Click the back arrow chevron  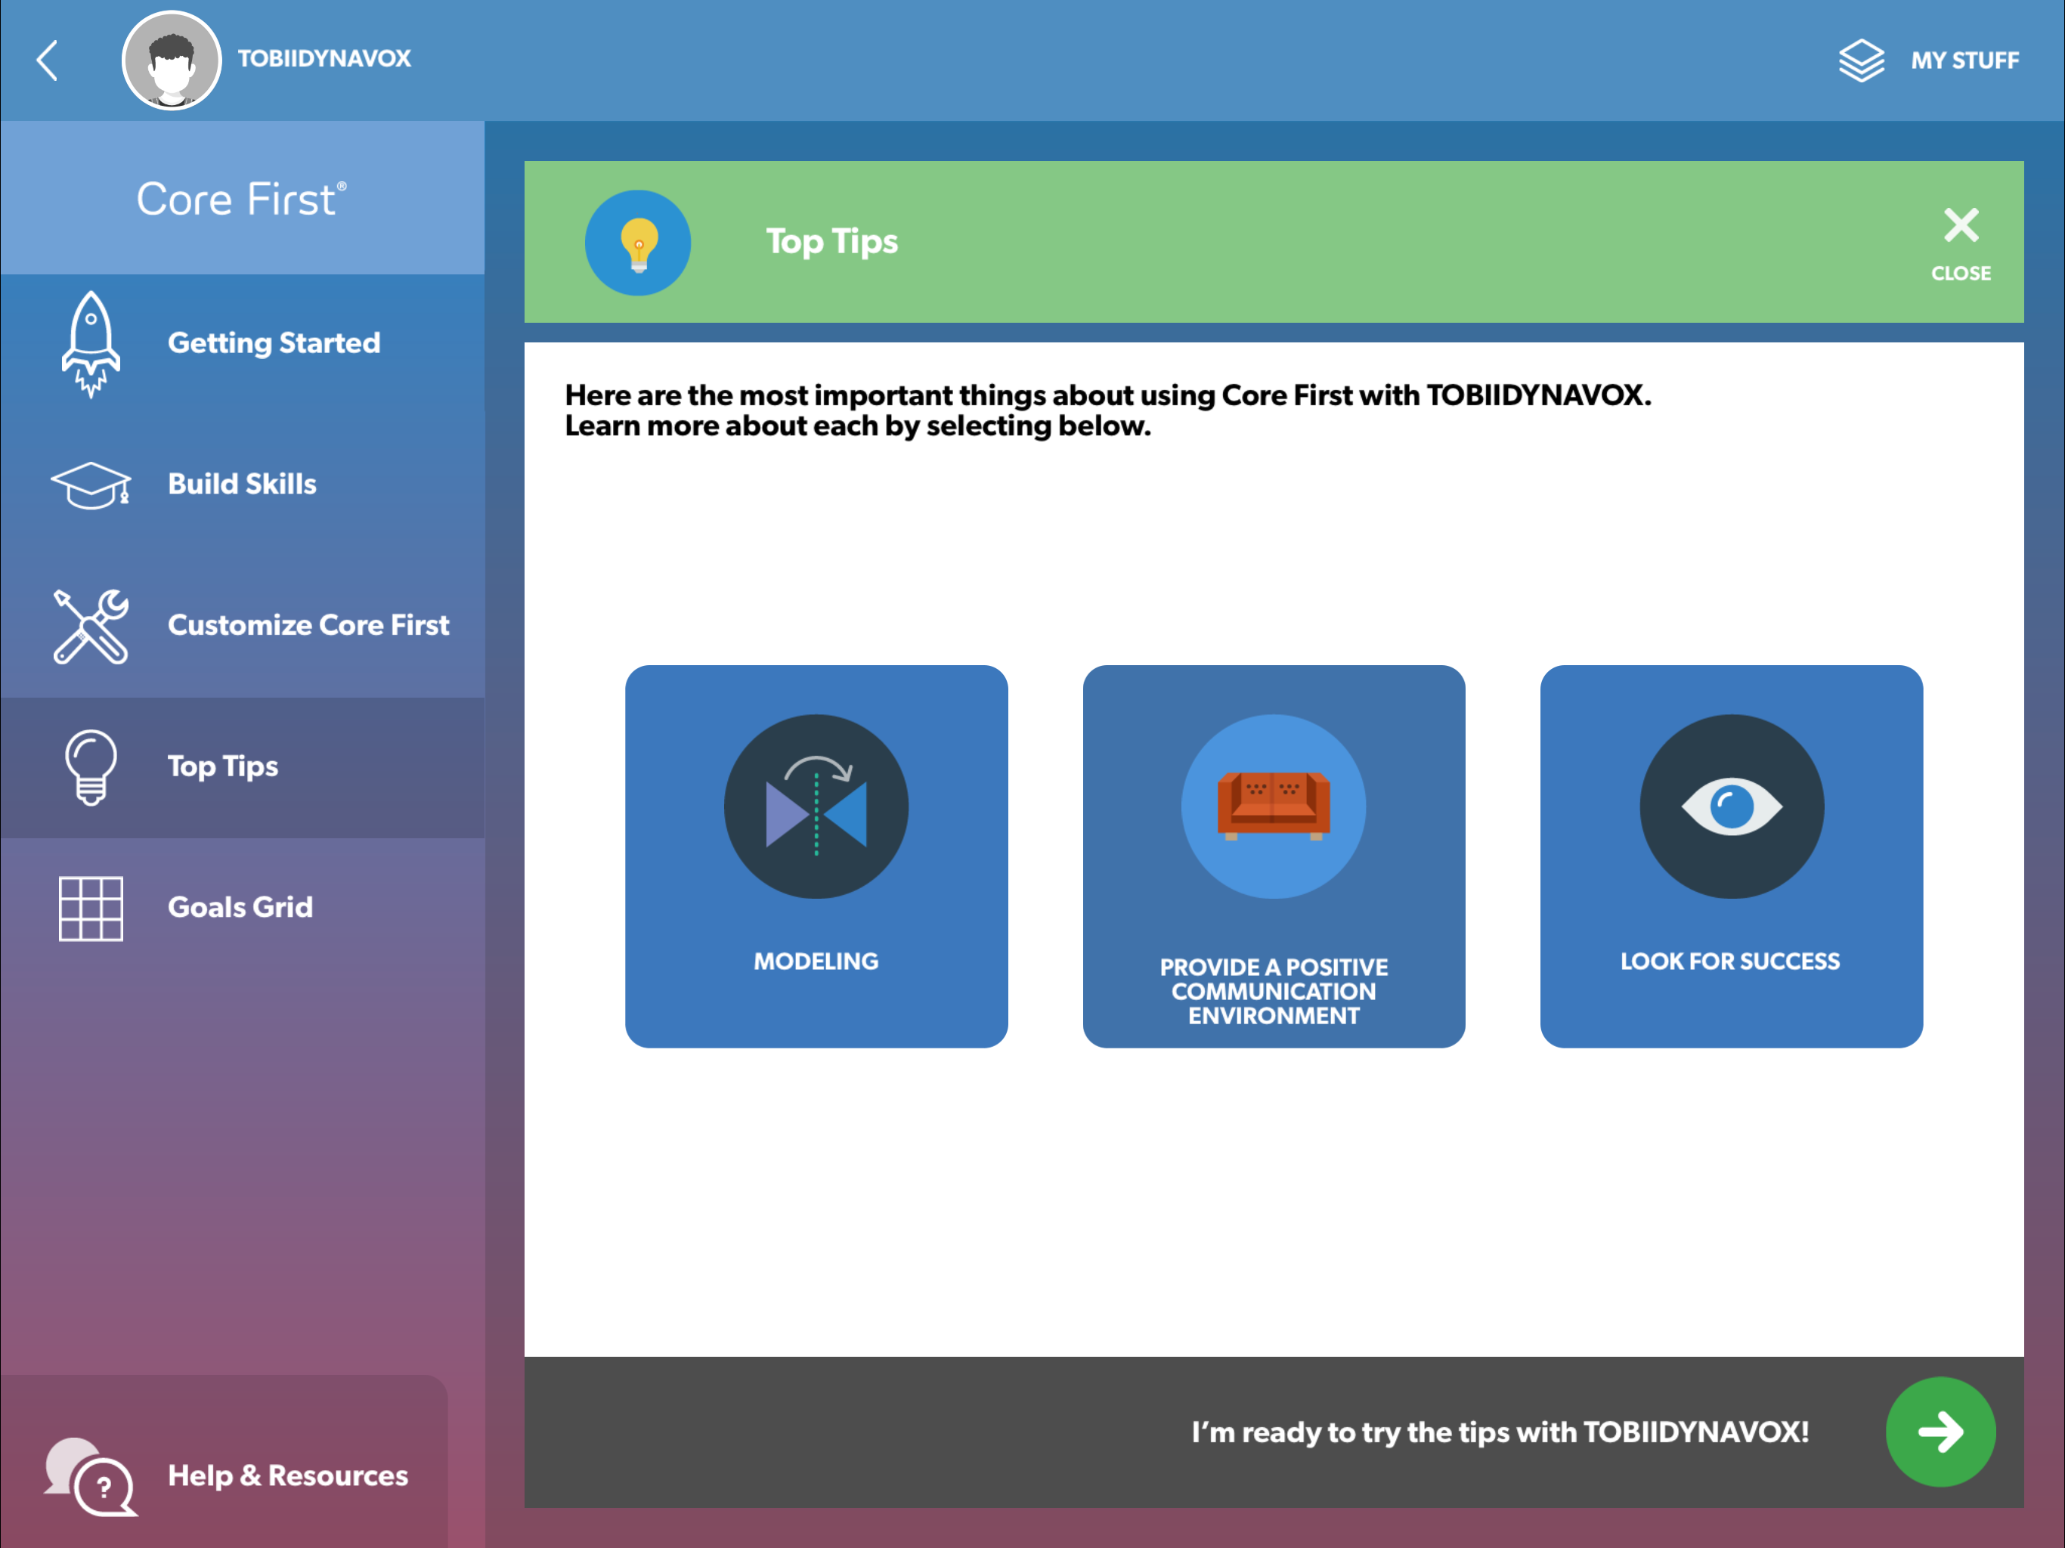click(48, 60)
